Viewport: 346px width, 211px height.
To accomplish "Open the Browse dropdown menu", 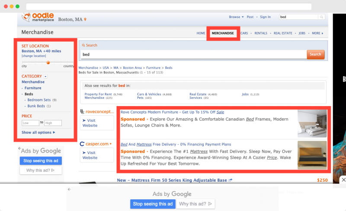I will tap(236, 17).
